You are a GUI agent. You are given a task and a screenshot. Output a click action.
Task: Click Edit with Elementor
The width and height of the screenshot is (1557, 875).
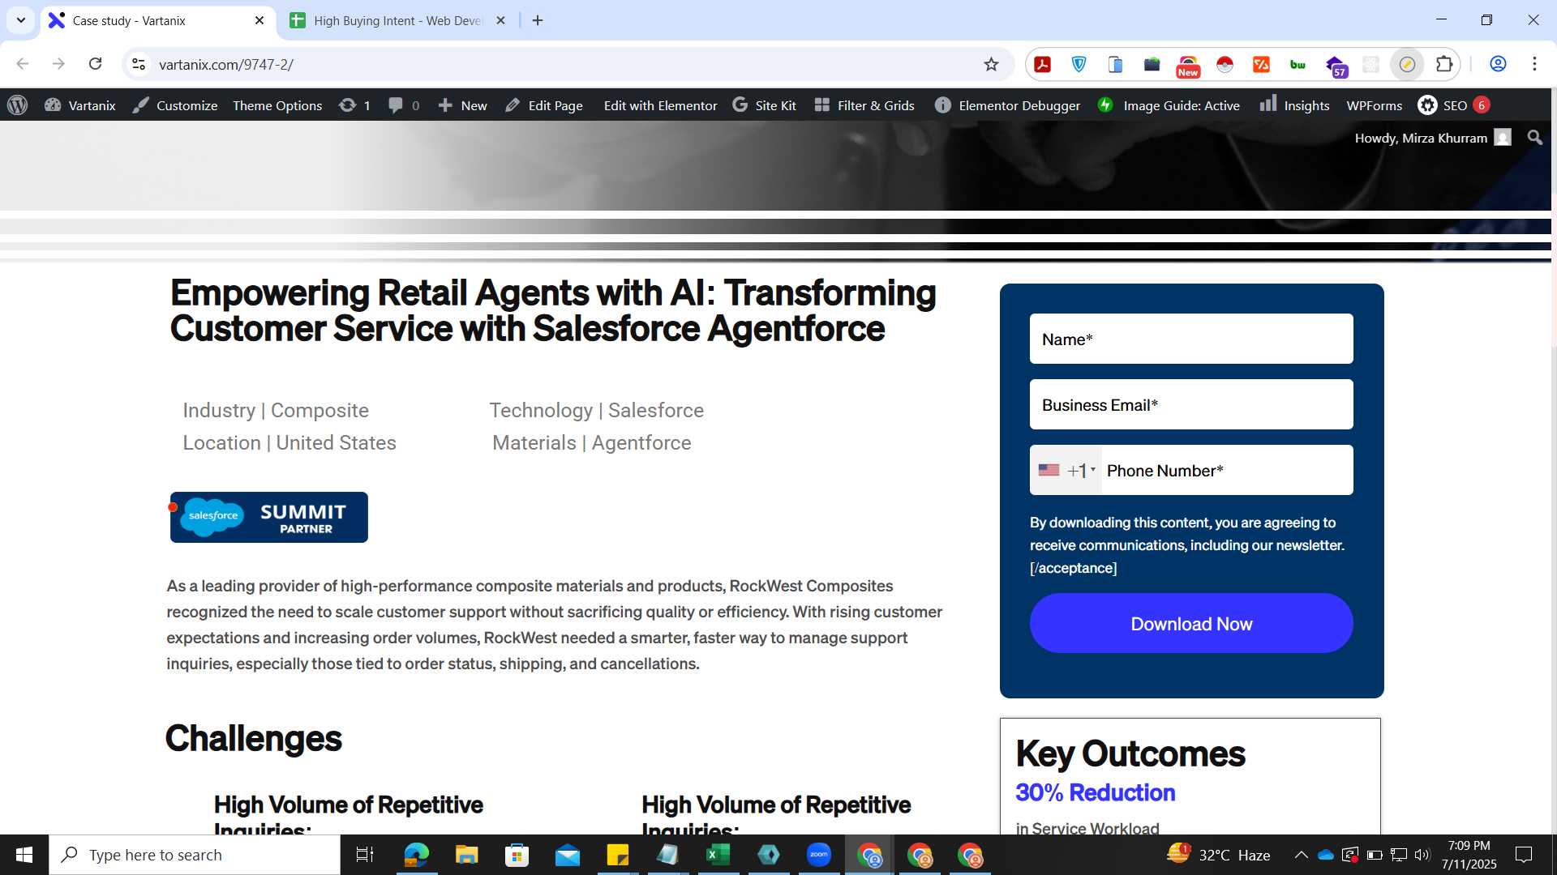click(660, 105)
